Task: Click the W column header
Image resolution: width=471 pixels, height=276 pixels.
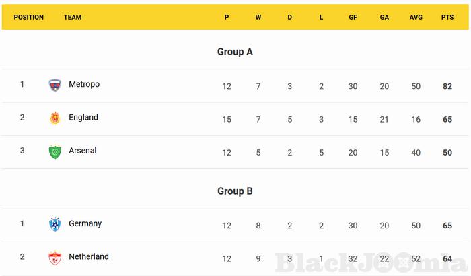Action: [258, 18]
